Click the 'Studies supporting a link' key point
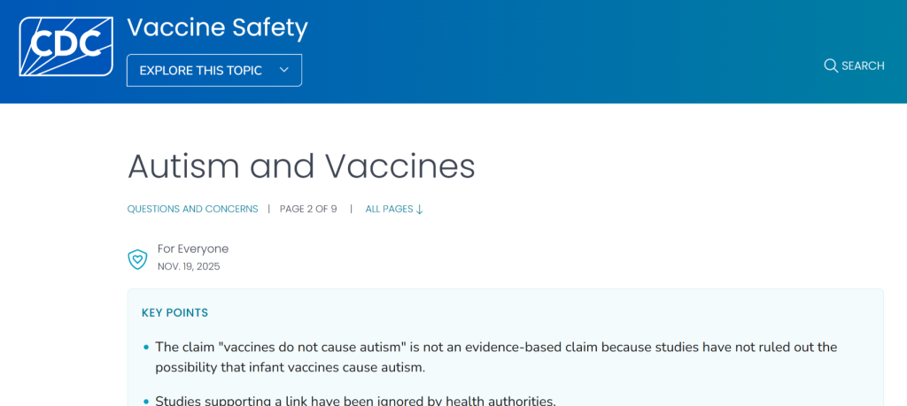 [355, 401]
